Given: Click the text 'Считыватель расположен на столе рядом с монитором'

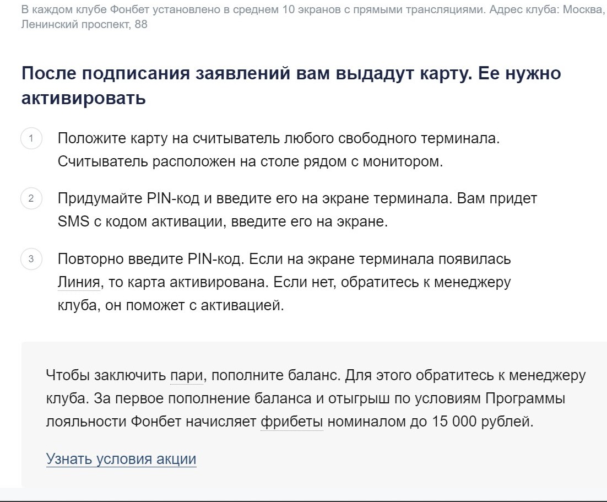Looking at the screenshot, I should click(x=250, y=161).
